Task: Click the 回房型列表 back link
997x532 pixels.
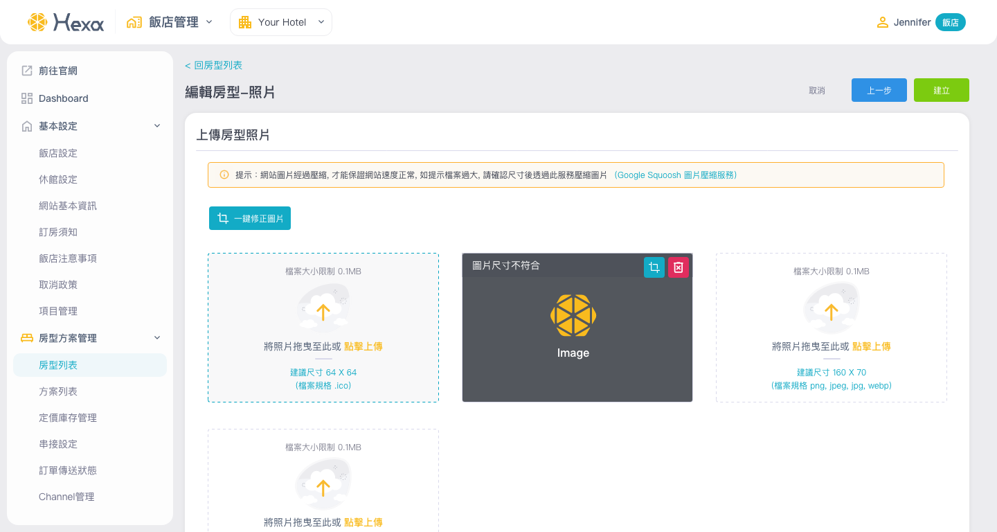Action: (x=214, y=65)
